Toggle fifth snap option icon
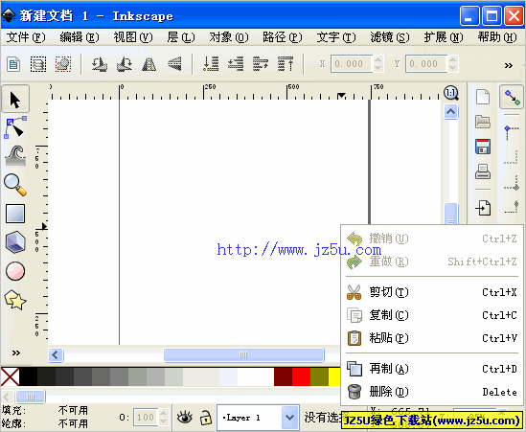This screenshot has width=526, height=432. [512, 207]
